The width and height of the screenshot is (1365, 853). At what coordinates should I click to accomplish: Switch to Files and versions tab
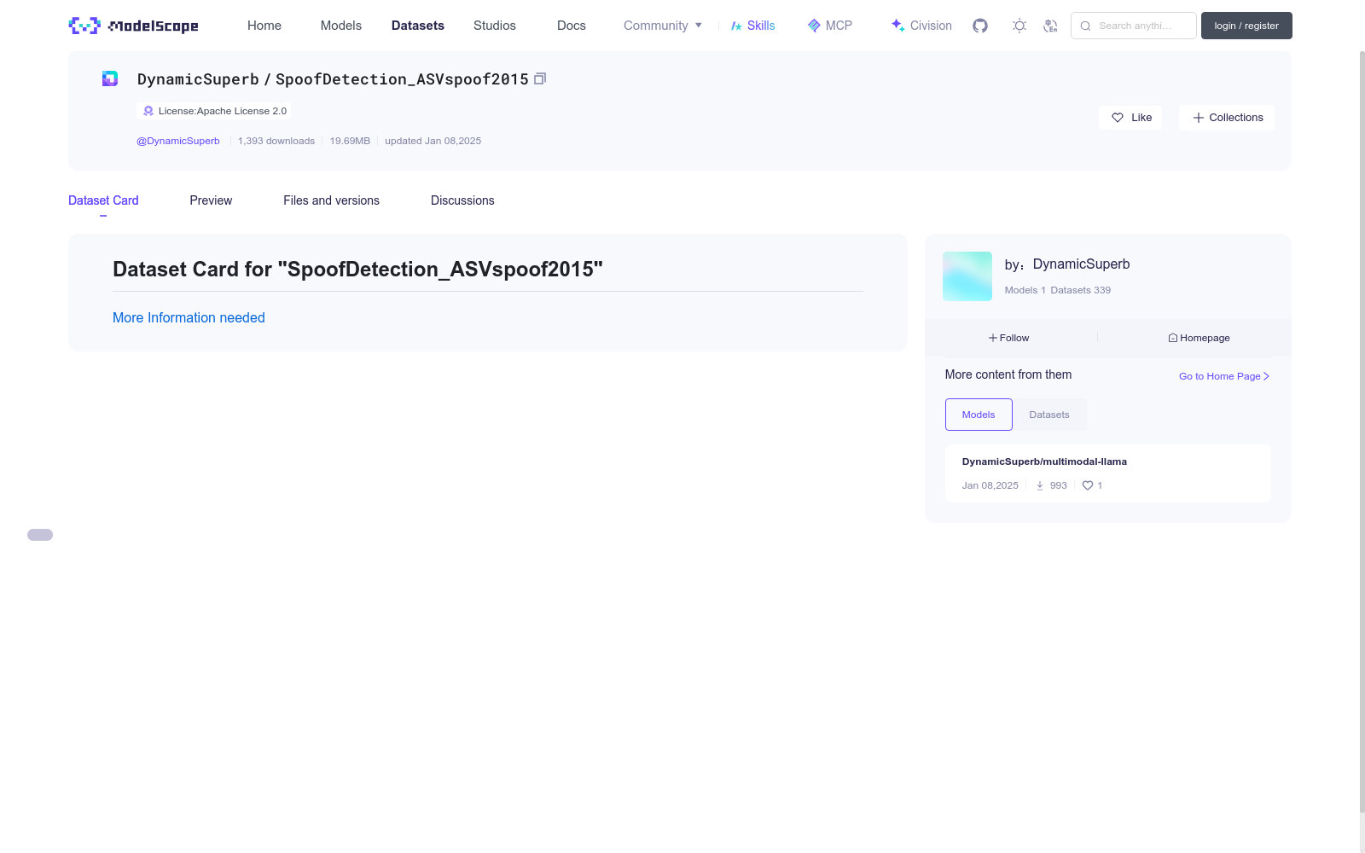click(x=331, y=200)
